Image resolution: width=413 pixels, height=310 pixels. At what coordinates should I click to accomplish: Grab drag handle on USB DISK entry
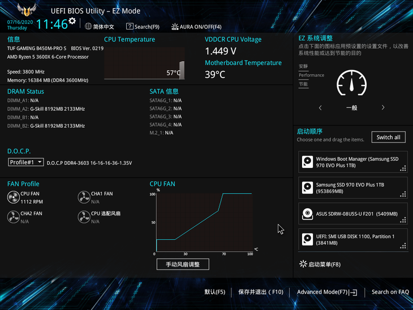(403, 246)
